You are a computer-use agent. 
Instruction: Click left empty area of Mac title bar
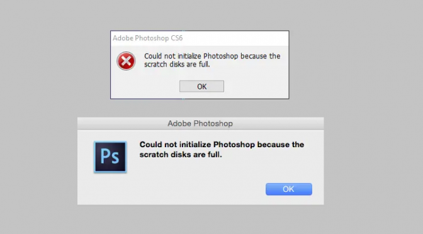pyautogui.click(x=121, y=123)
